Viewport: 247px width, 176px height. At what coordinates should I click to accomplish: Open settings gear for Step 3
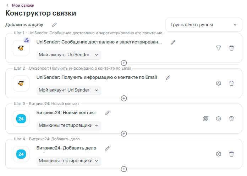pyautogui.click(x=219, y=119)
